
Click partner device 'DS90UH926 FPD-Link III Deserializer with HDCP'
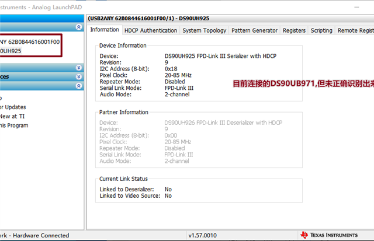[x=223, y=123]
